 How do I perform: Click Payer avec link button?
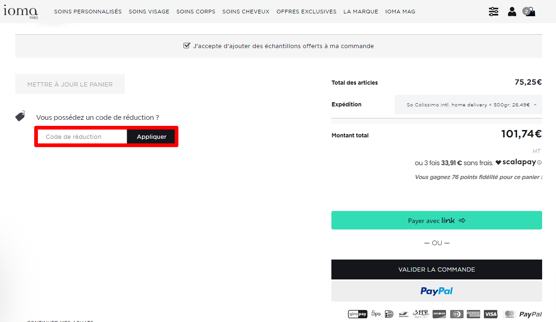437,220
